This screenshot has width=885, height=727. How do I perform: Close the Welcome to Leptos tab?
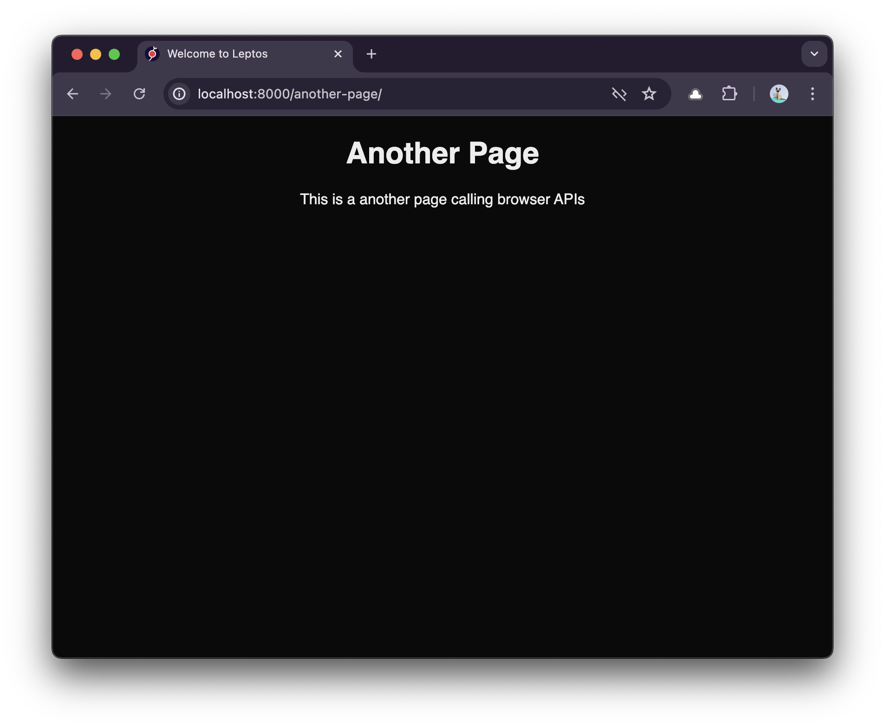(338, 54)
